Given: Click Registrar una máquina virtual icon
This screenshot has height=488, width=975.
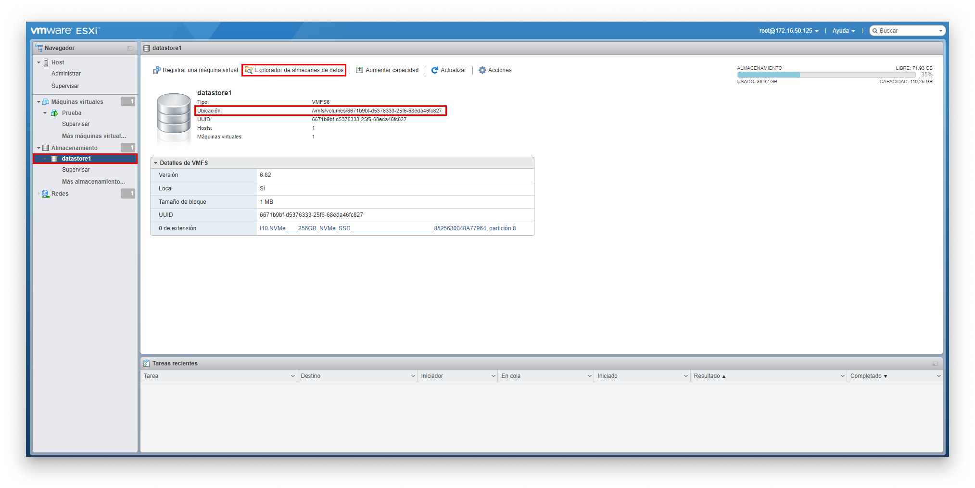Looking at the screenshot, I should [x=156, y=70].
